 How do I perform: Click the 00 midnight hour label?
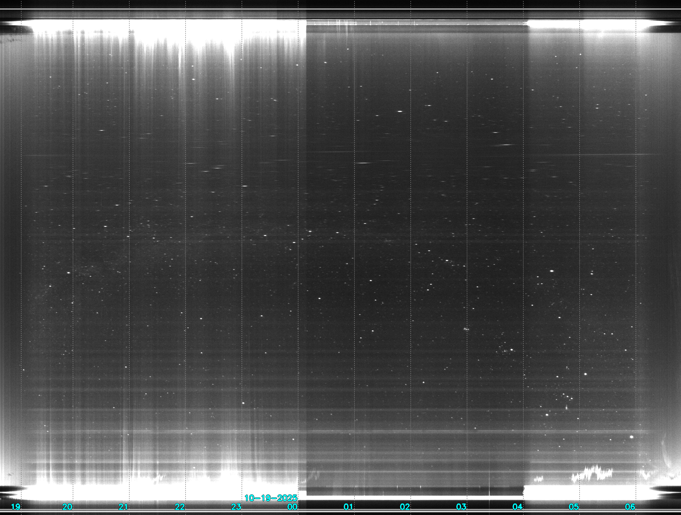point(292,507)
